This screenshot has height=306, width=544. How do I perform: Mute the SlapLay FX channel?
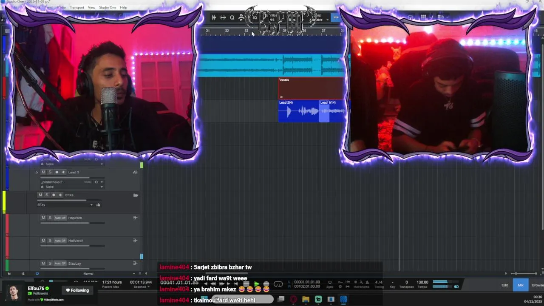click(43, 263)
